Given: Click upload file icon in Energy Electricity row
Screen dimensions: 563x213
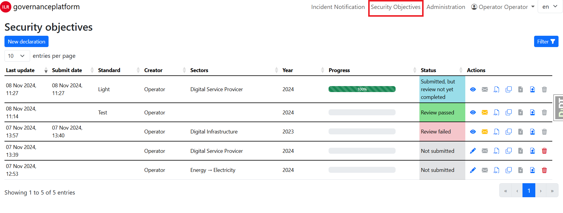Looking at the screenshot, I should point(520,170).
